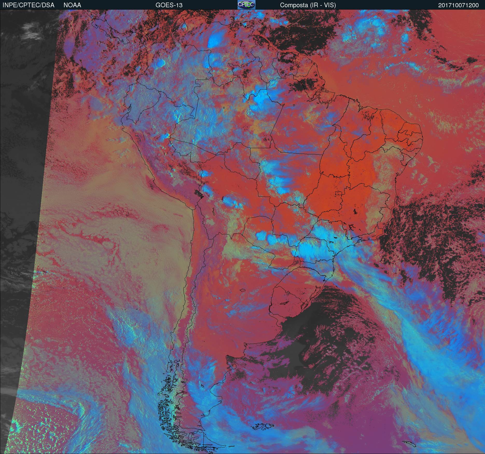Click the NOAA label in header
This screenshot has height=454, width=485.
pyautogui.click(x=72, y=5)
